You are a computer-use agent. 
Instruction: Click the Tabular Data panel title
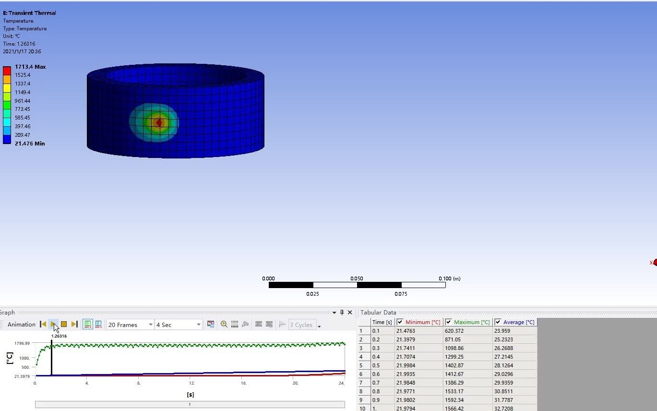point(378,313)
